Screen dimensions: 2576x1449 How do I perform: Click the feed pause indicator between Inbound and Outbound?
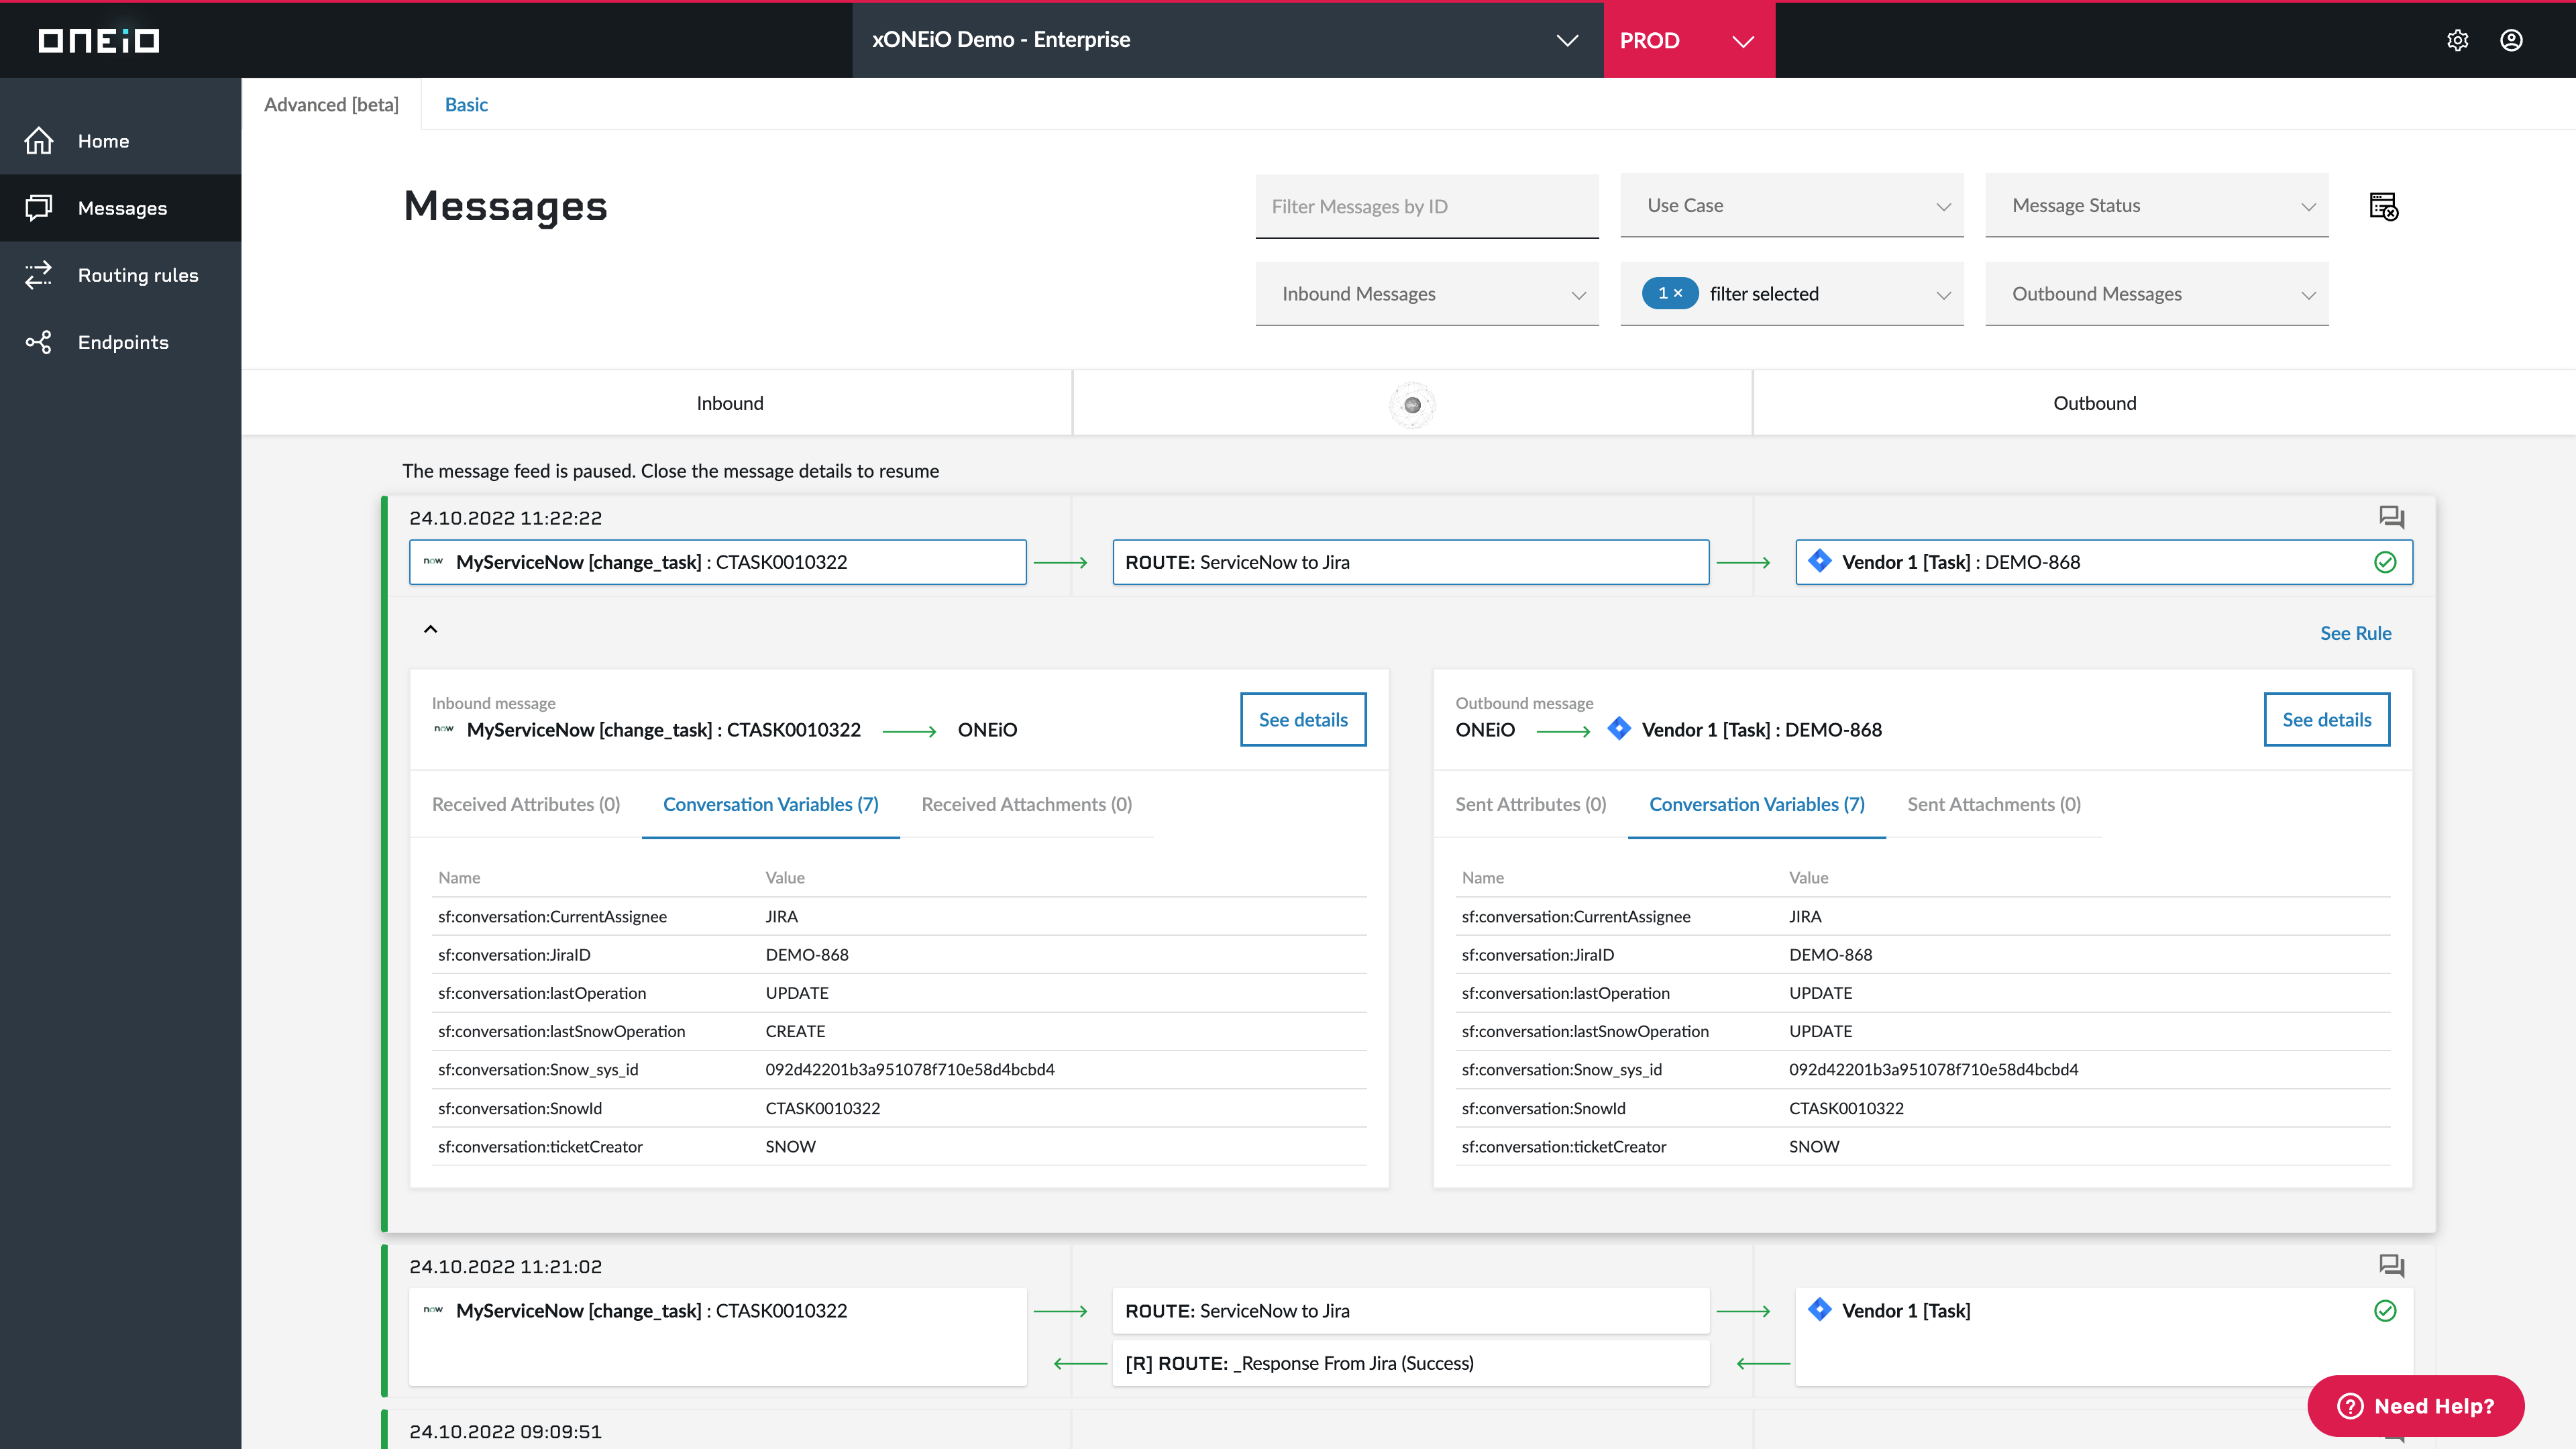click(x=1412, y=405)
